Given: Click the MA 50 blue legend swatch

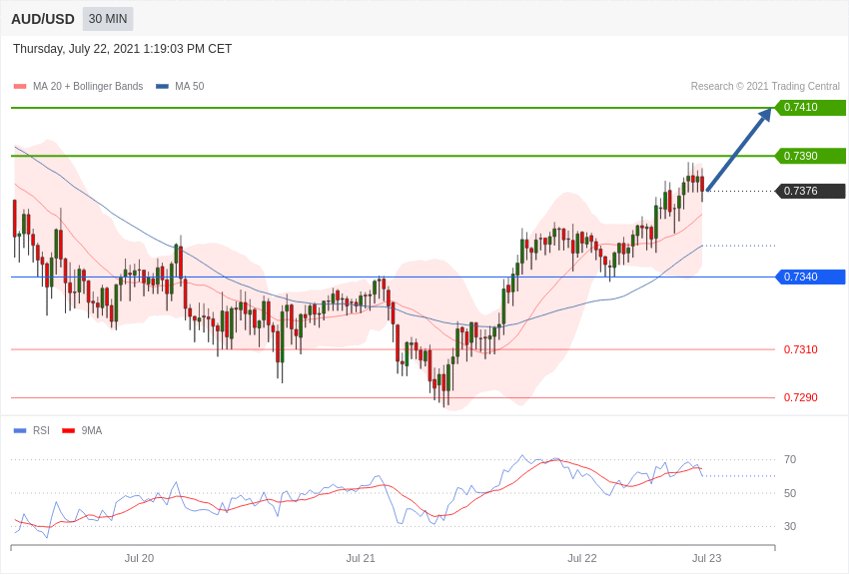Looking at the screenshot, I should click(x=162, y=87).
